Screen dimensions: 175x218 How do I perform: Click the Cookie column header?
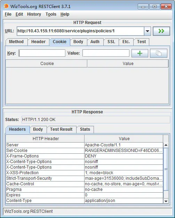click(47, 64)
